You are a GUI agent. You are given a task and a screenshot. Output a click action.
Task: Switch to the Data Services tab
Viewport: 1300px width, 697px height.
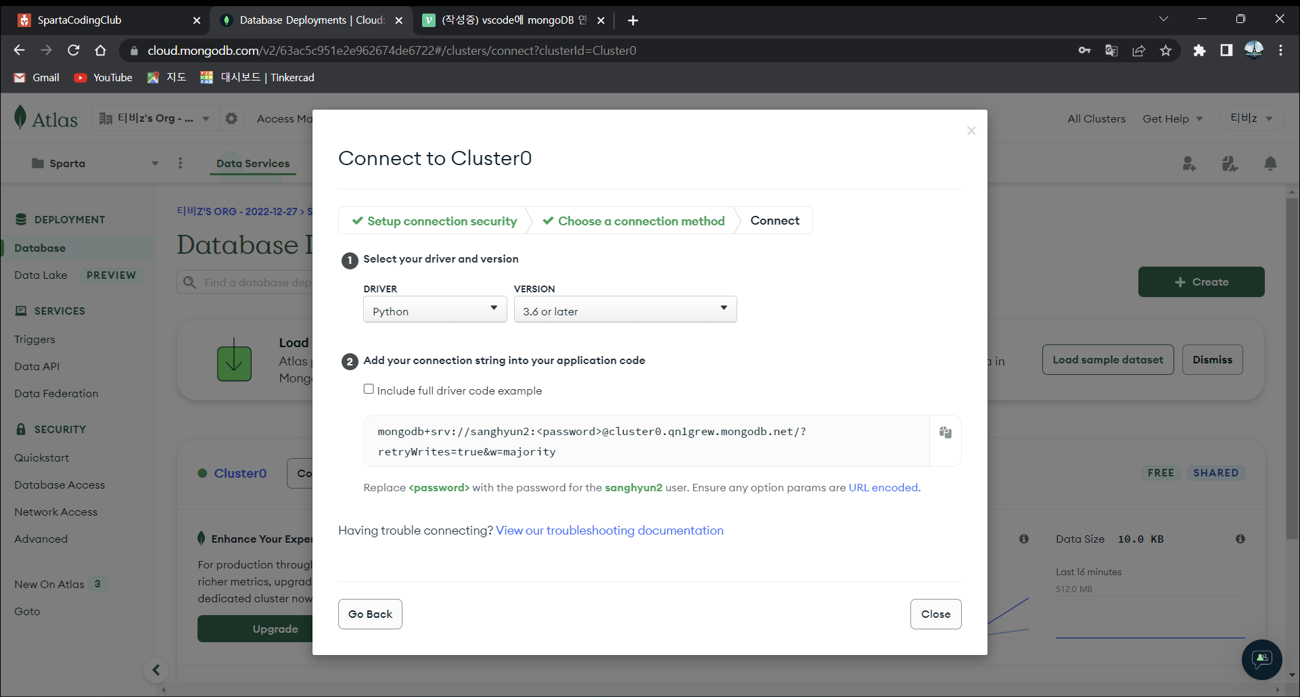click(252, 163)
